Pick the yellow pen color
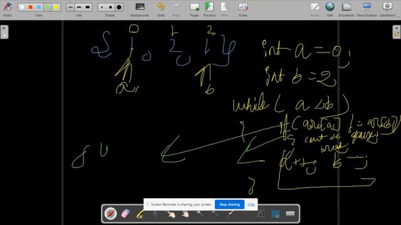Image resolution: width=401 pixels, height=225 pixels. 56,7
